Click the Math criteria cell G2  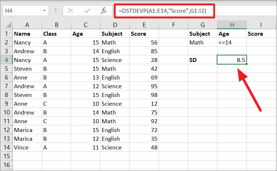(202, 43)
